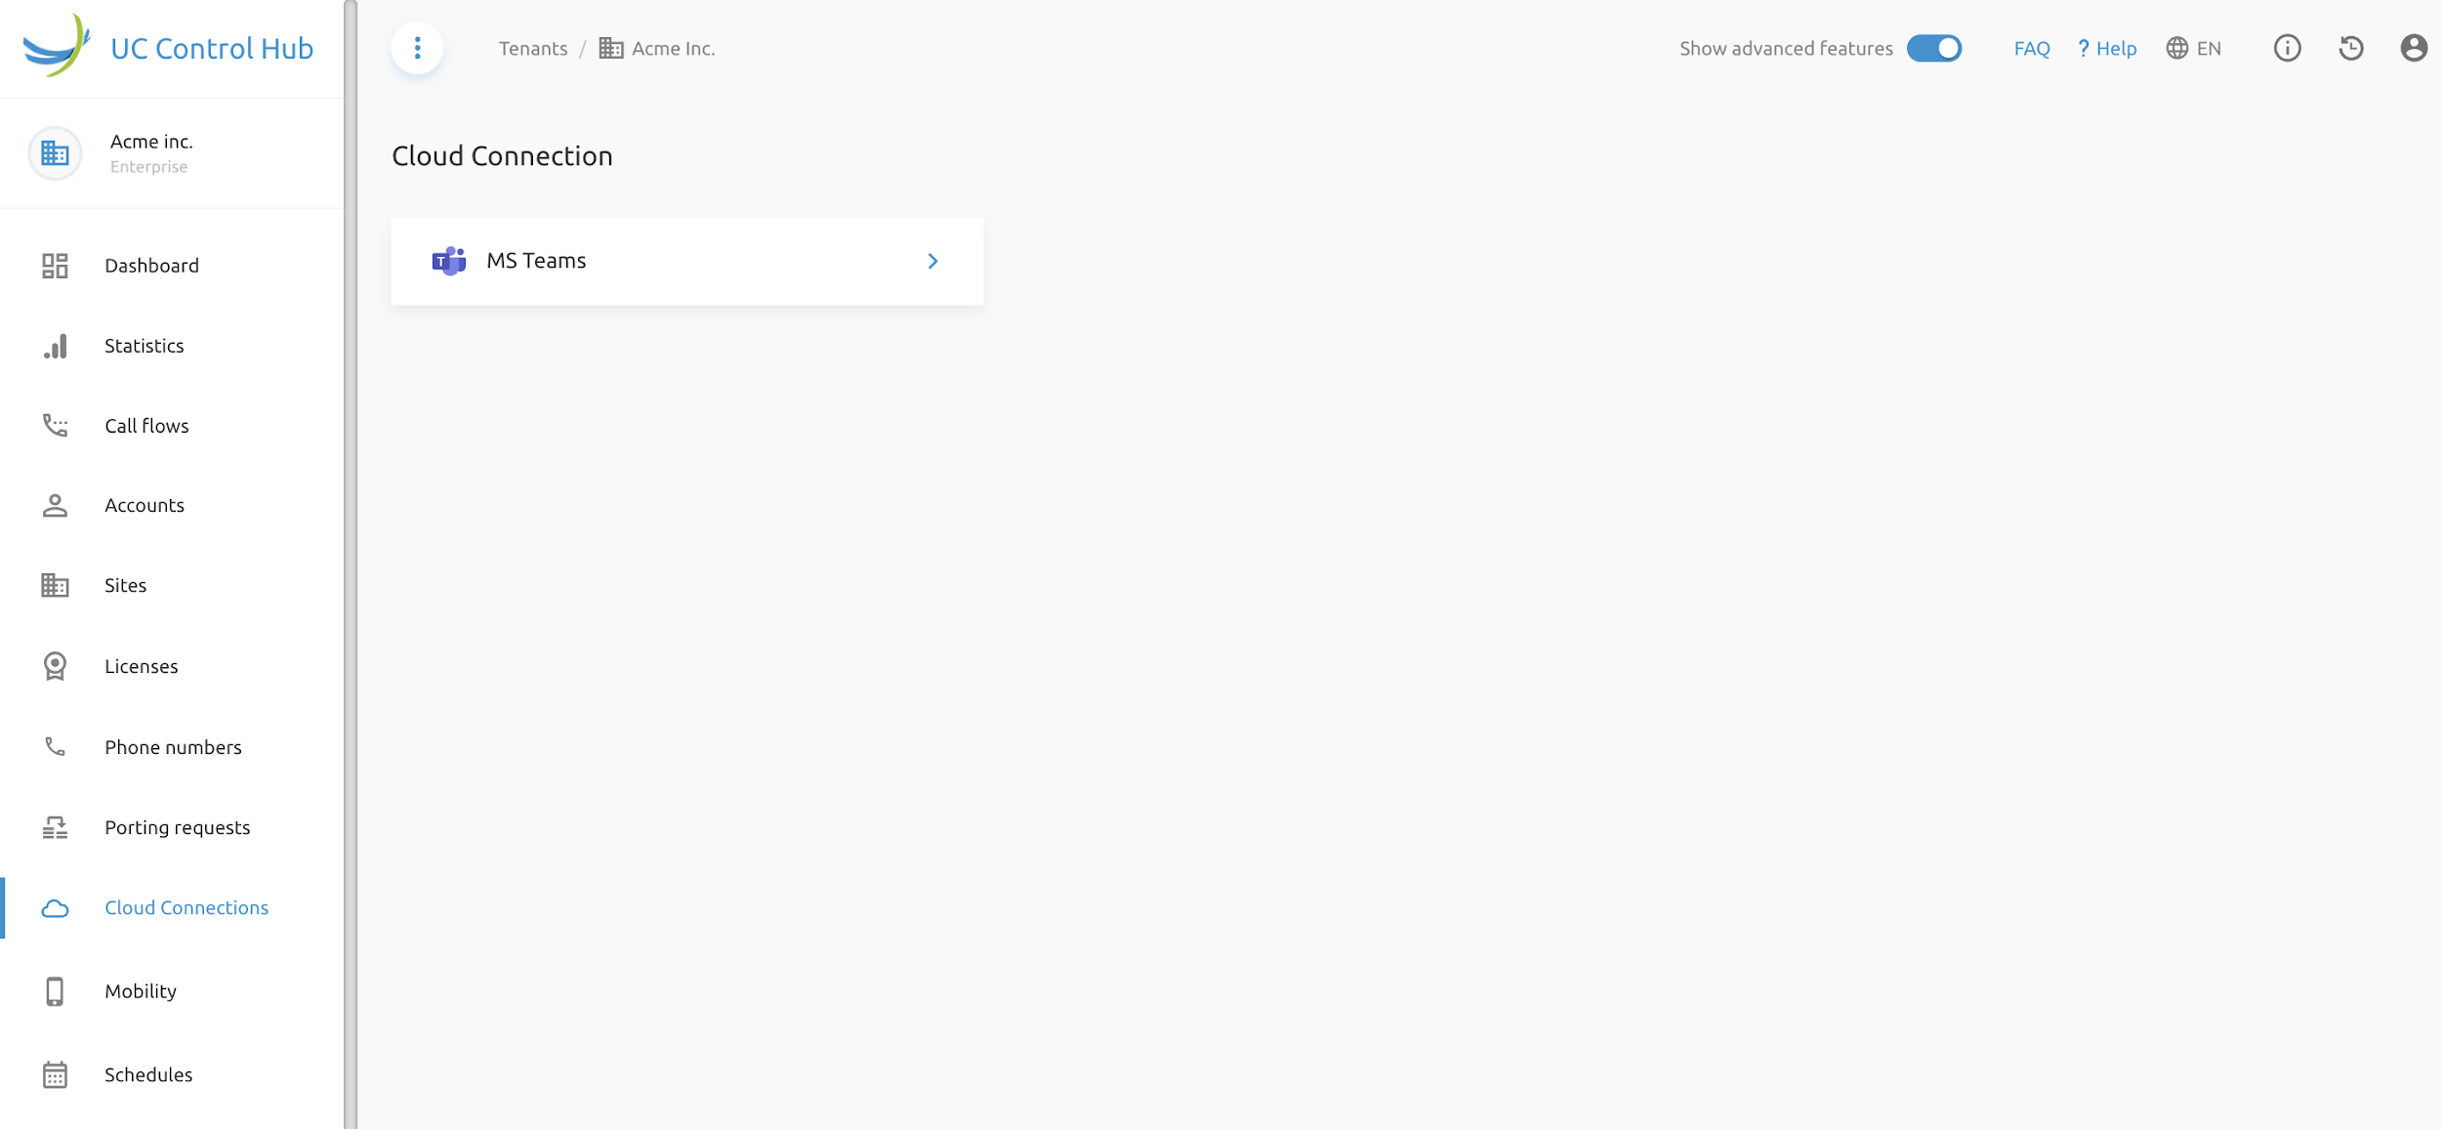Open the MS Teams connection card
Screen dimensions: 2441x1129
(x=686, y=261)
